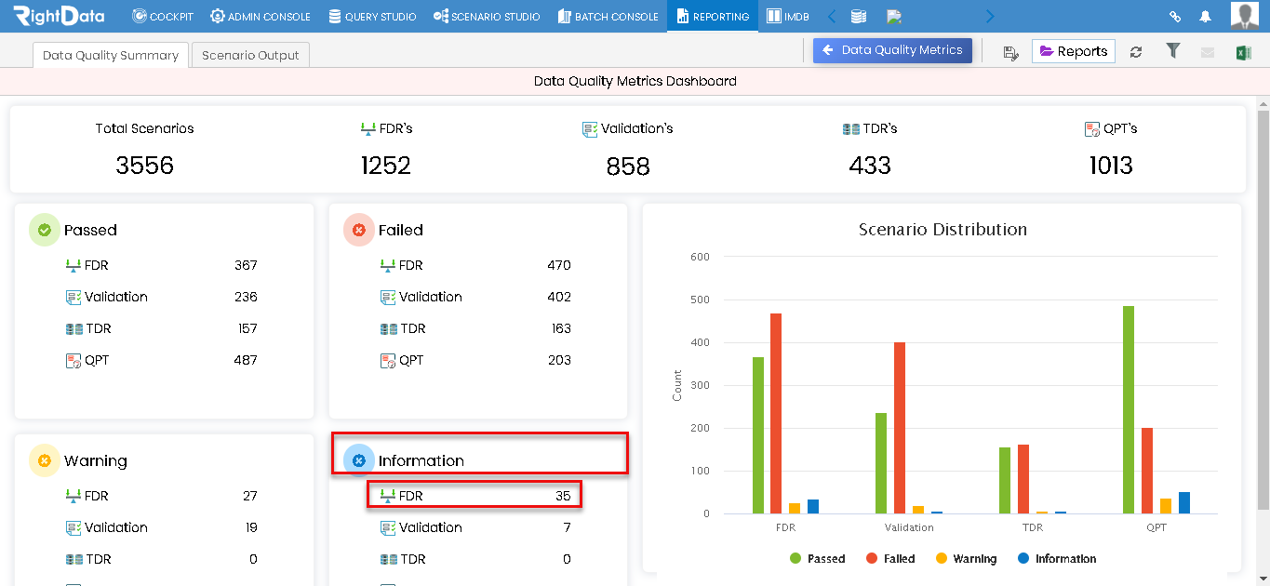Show previous modules with the left chevron
The image size is (1270, 586).
[x=832, y=17]
